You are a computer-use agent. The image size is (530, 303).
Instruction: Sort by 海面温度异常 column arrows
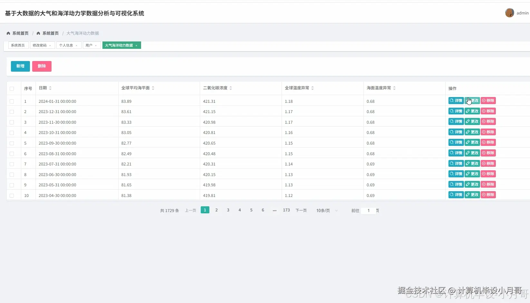[x=394, y=88]
